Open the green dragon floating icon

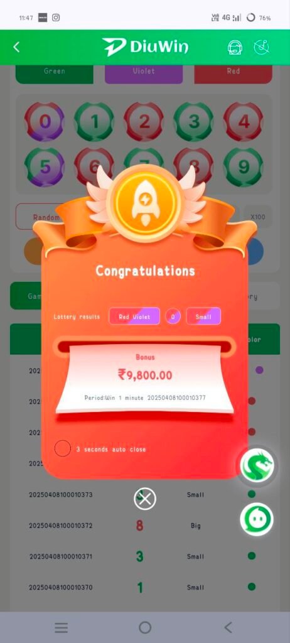pos(257,466)
